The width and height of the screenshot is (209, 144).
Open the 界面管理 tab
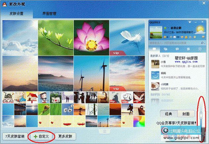pyautogui.click(x=49, y=14)
